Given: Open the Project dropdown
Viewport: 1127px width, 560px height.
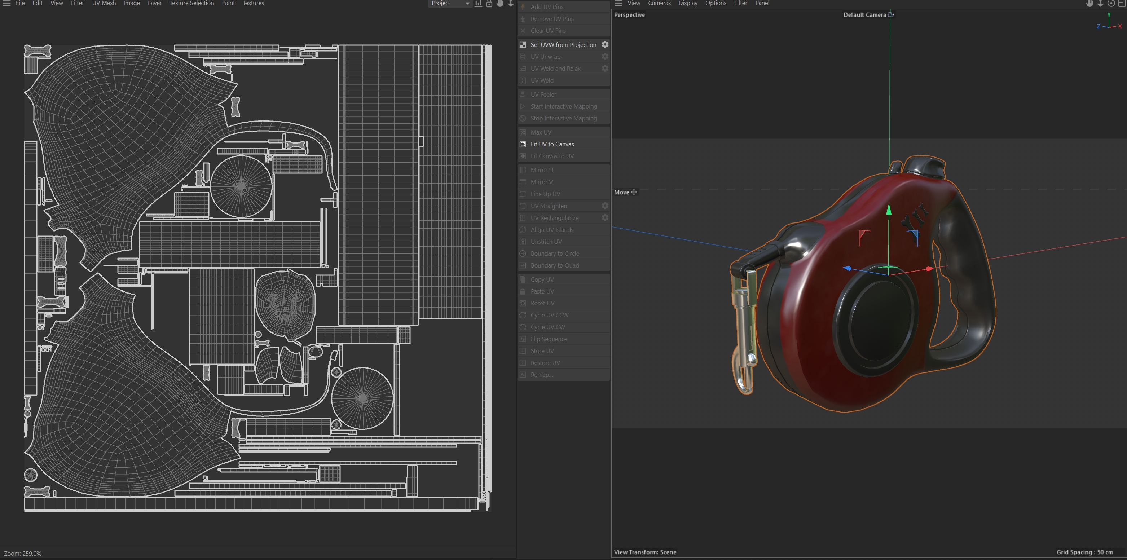Looking at the screenshot, I should point(450,4).
